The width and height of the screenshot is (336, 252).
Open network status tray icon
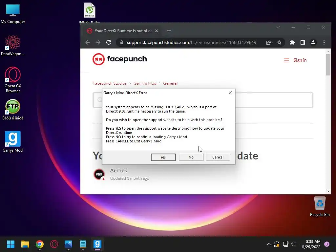pyautogui.click(x=285, y=244)
